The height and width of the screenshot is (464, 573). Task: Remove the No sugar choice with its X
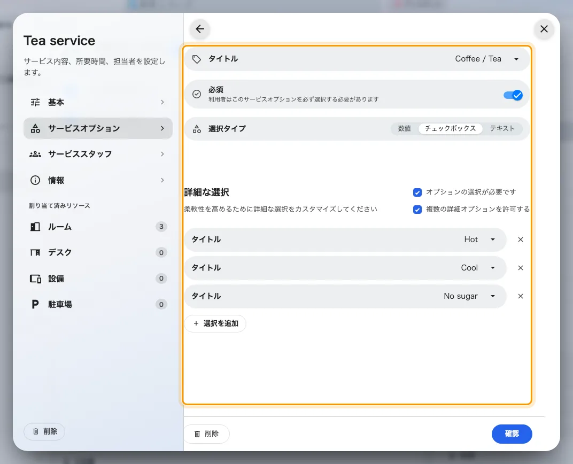coord(521,296)
